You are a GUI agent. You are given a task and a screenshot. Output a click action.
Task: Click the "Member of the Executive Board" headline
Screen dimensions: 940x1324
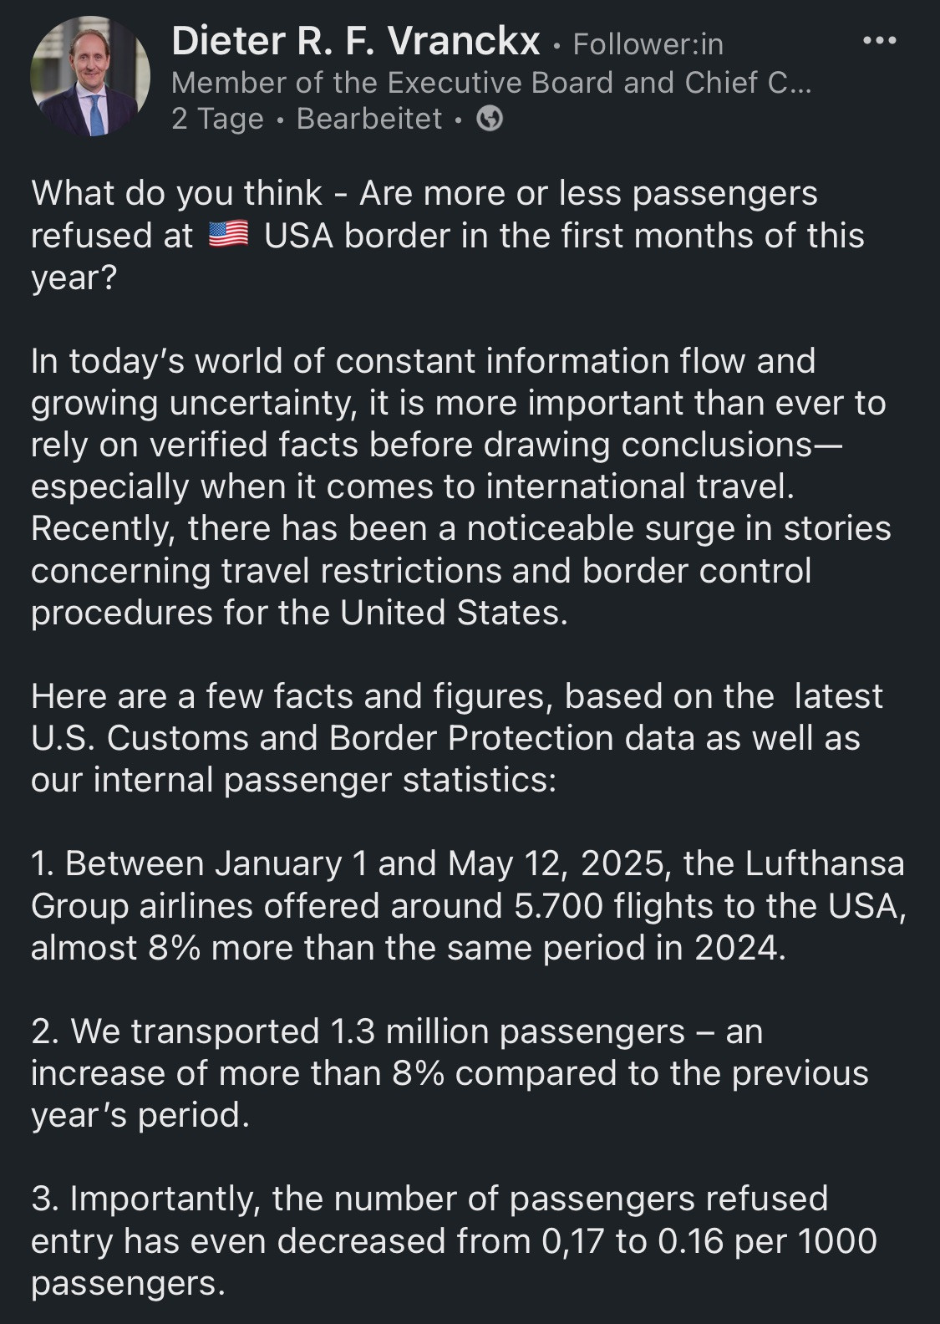click(490, 82)
